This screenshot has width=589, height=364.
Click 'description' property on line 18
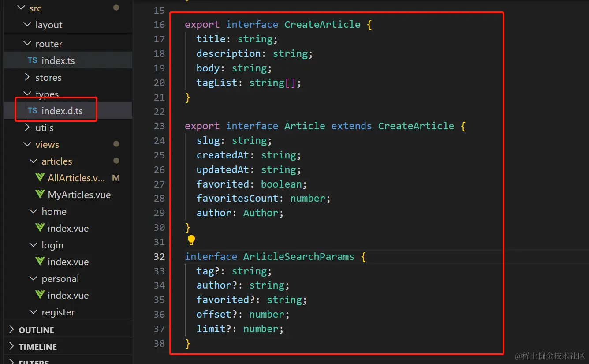229,54
